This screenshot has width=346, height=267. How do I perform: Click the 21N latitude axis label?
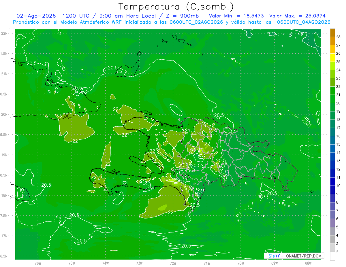[x=5, y=74]
